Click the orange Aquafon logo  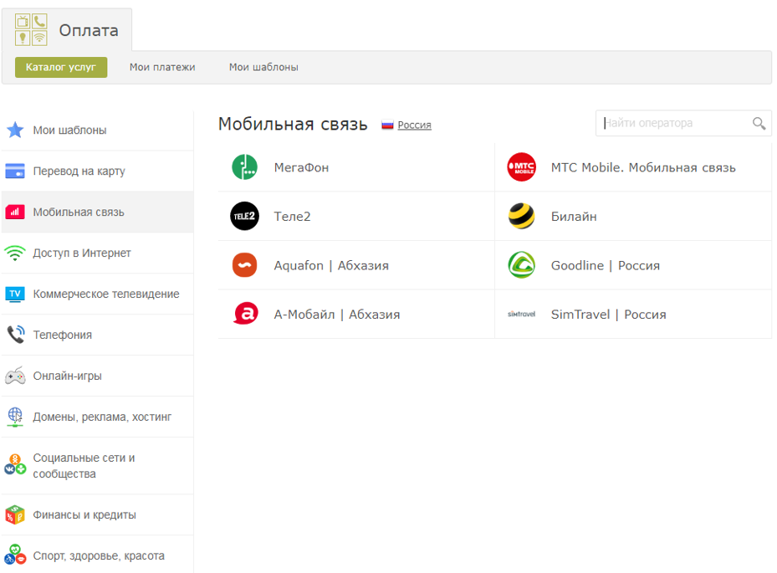(x=245, y=265)
